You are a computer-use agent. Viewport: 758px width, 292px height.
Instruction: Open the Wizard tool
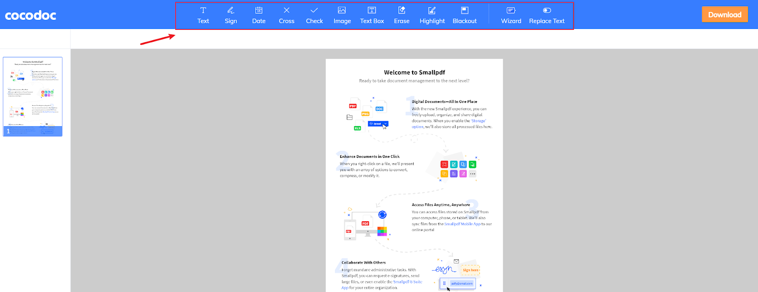click(x=511, y=15)
